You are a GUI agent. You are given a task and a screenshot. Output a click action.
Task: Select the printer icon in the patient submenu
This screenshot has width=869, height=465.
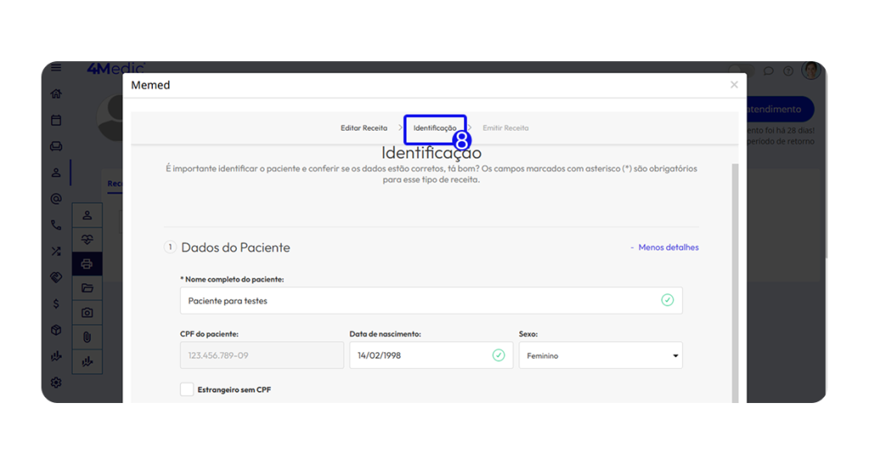point(87,264)
